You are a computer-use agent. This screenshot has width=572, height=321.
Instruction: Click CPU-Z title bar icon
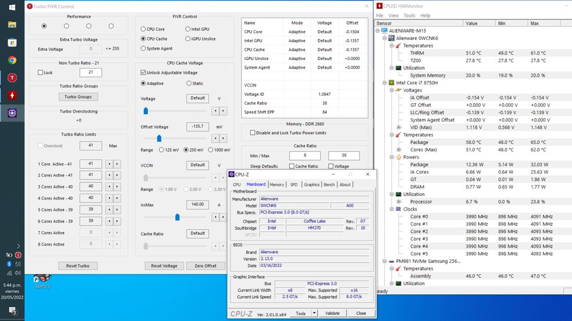[x=231, y=174]
